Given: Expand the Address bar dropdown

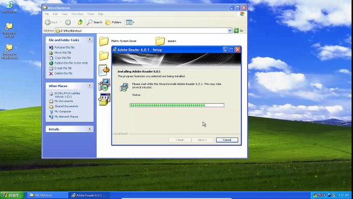Looking at the screenshot, I should (230, 31).
